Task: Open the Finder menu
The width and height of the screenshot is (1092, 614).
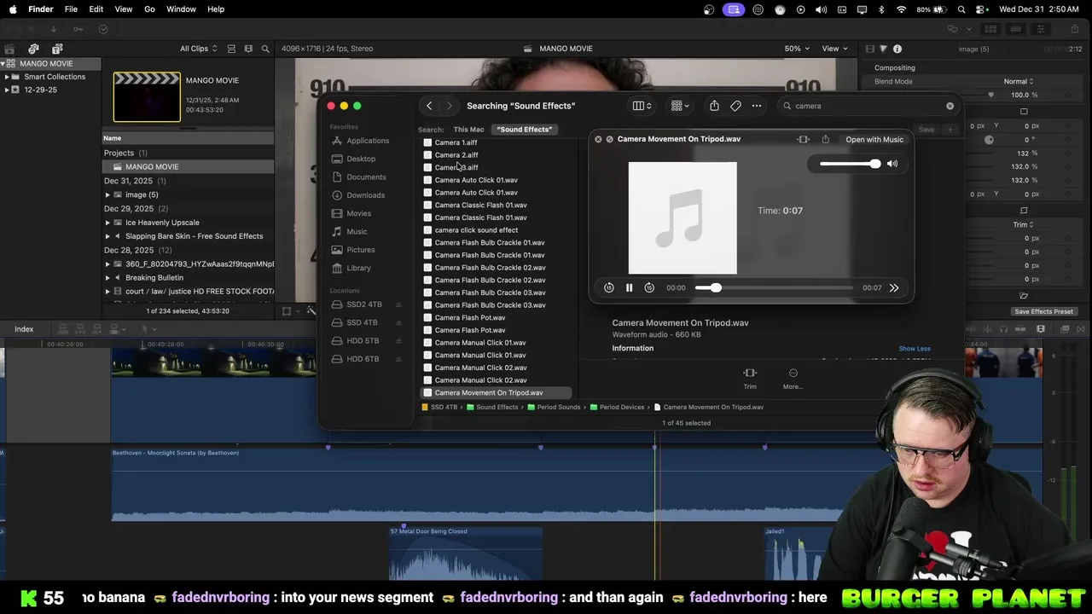Action: point(40,9)
